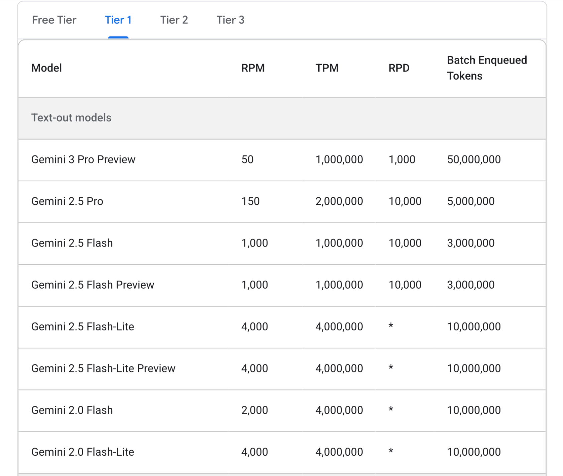Click the RPD column header
The image size is (563, 476).
coord(399,68)
